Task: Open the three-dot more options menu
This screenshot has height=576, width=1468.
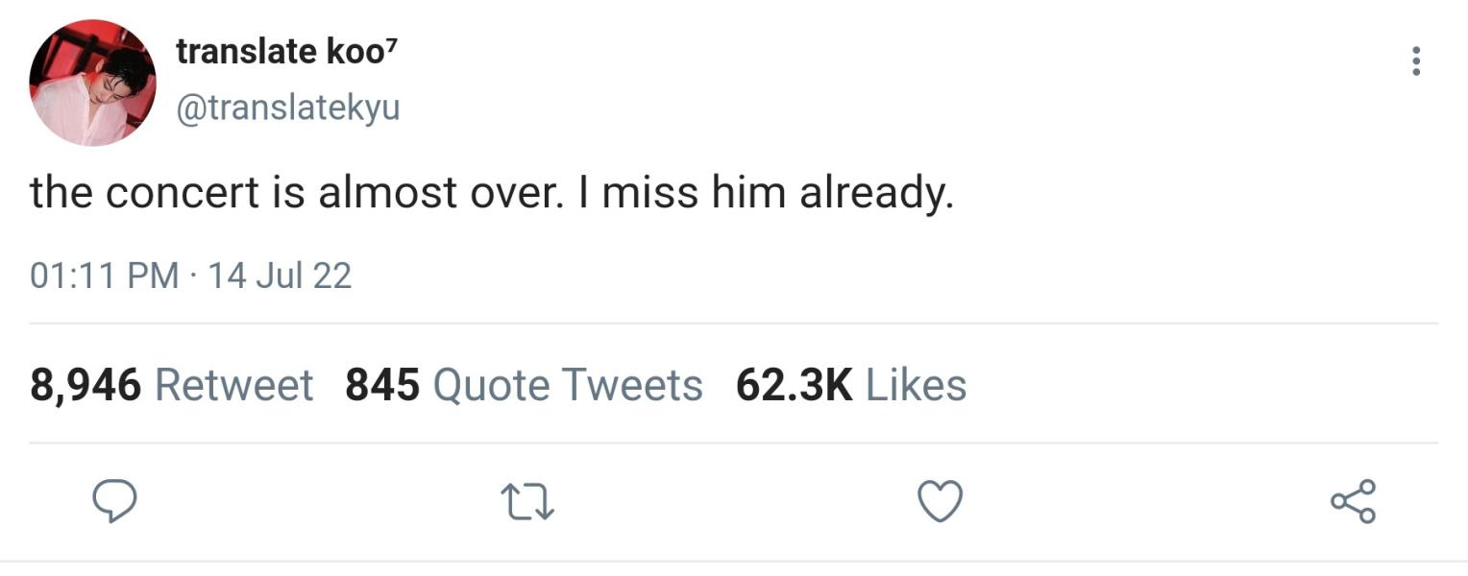Action: tap(1415, 61)
